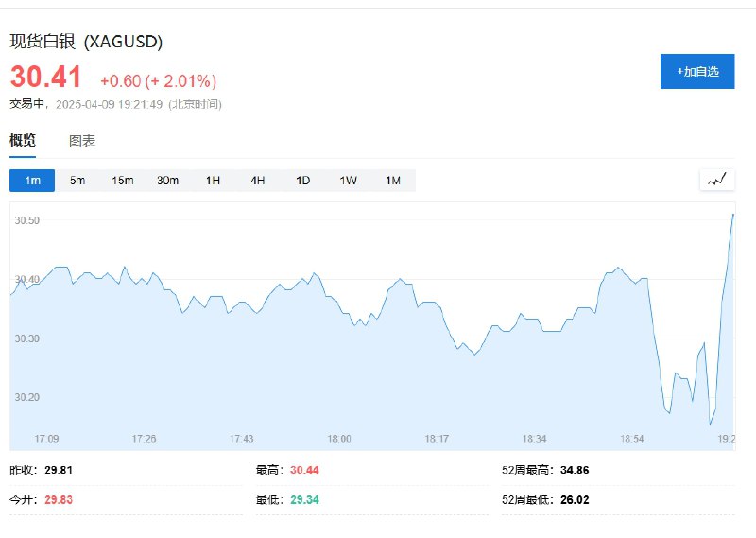Click the current price 30.41
The height and width of the screenshot is (538, 756).
(45, 78)
